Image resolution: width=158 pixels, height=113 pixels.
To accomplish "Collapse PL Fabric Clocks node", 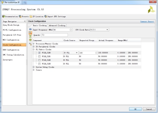I will pyautogui.click(x=34, y=49).
